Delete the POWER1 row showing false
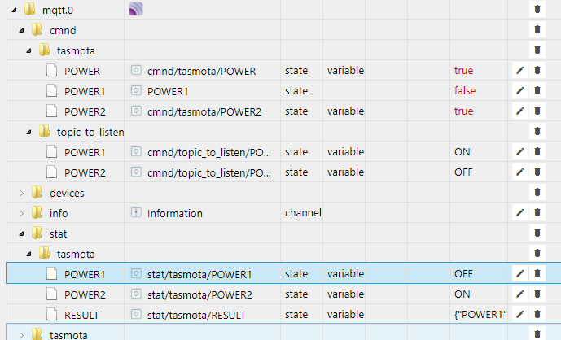561x340 pixels. [x=537, y=91]
